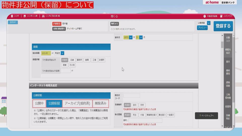242x136 pixels.
Task: Click the 物件メモ input field
Action: tap(151, 29)
